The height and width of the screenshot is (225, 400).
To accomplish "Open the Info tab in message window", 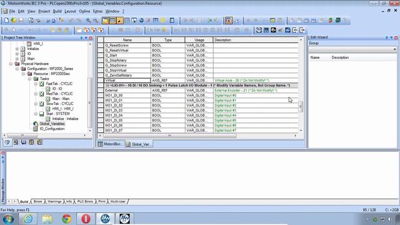I will click(69, 201).
